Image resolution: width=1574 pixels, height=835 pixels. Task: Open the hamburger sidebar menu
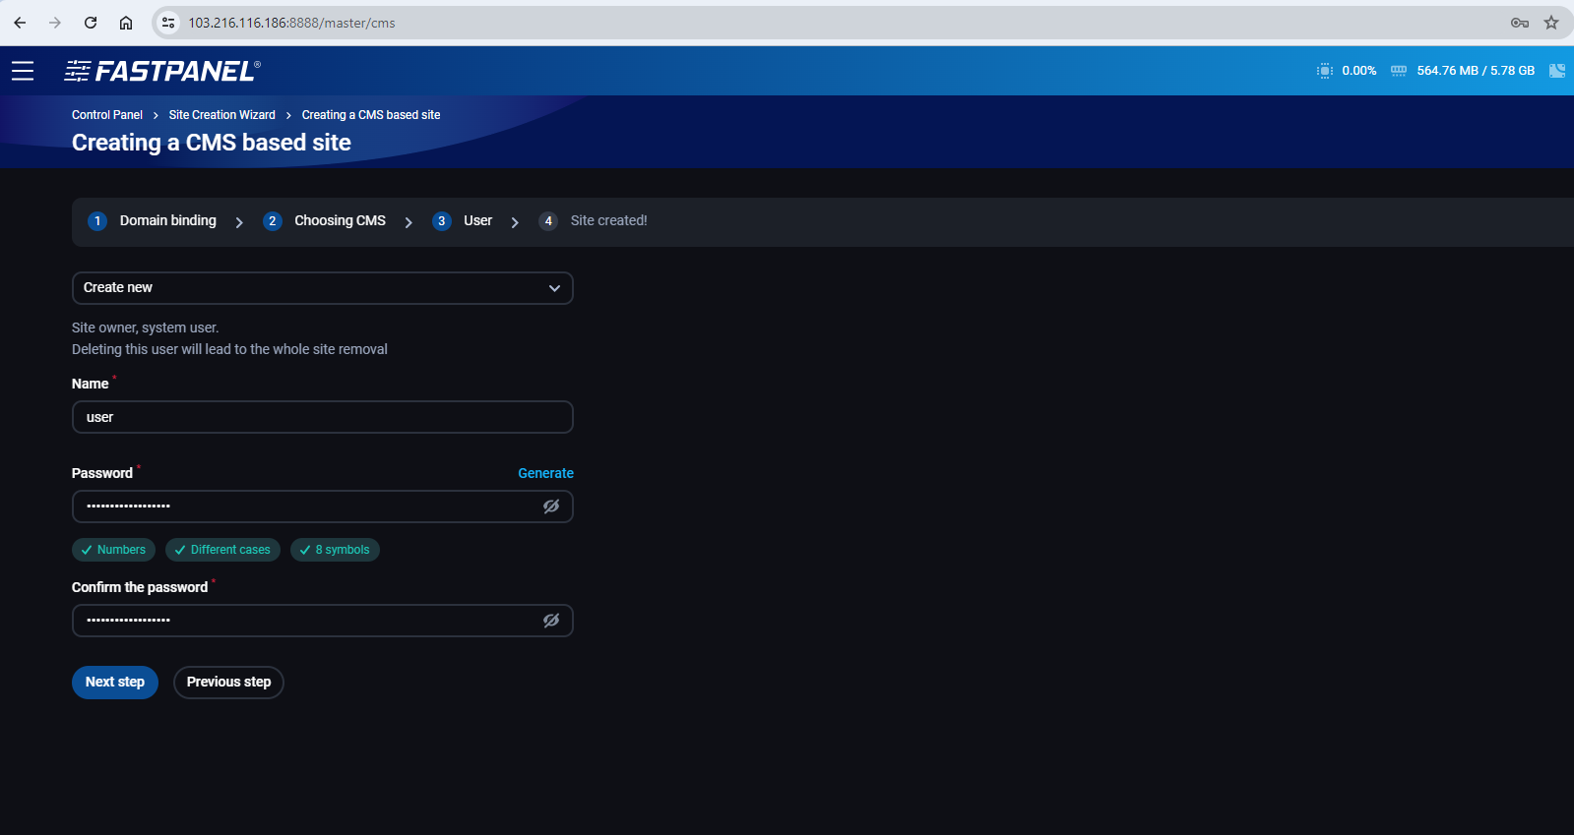[23, 71]
